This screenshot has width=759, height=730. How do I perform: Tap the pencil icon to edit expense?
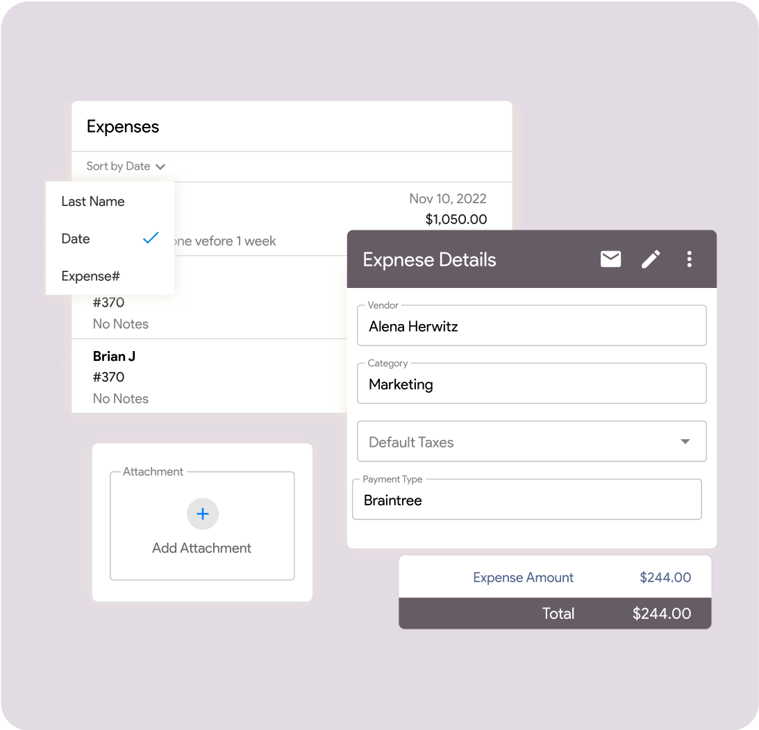coord(651,259)
